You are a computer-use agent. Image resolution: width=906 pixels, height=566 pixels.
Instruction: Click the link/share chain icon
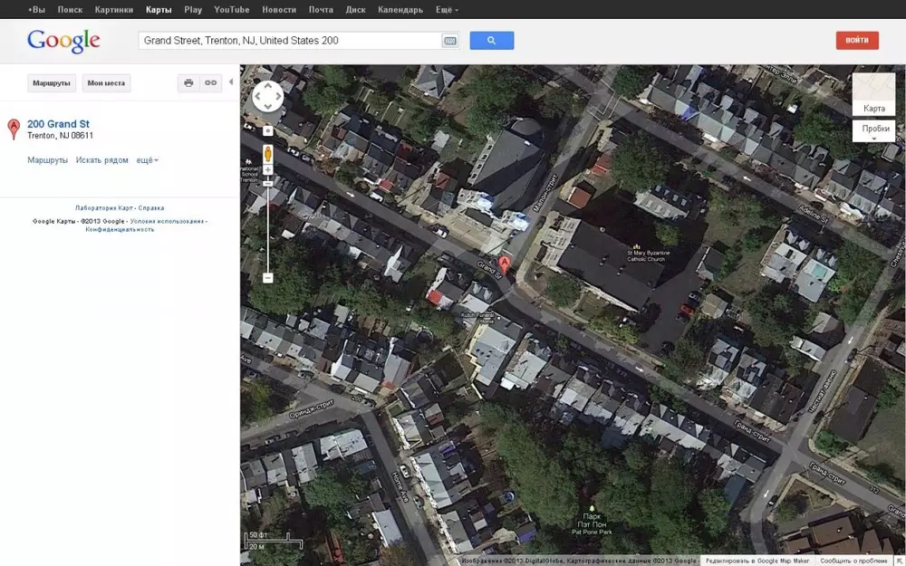(210, 83)
